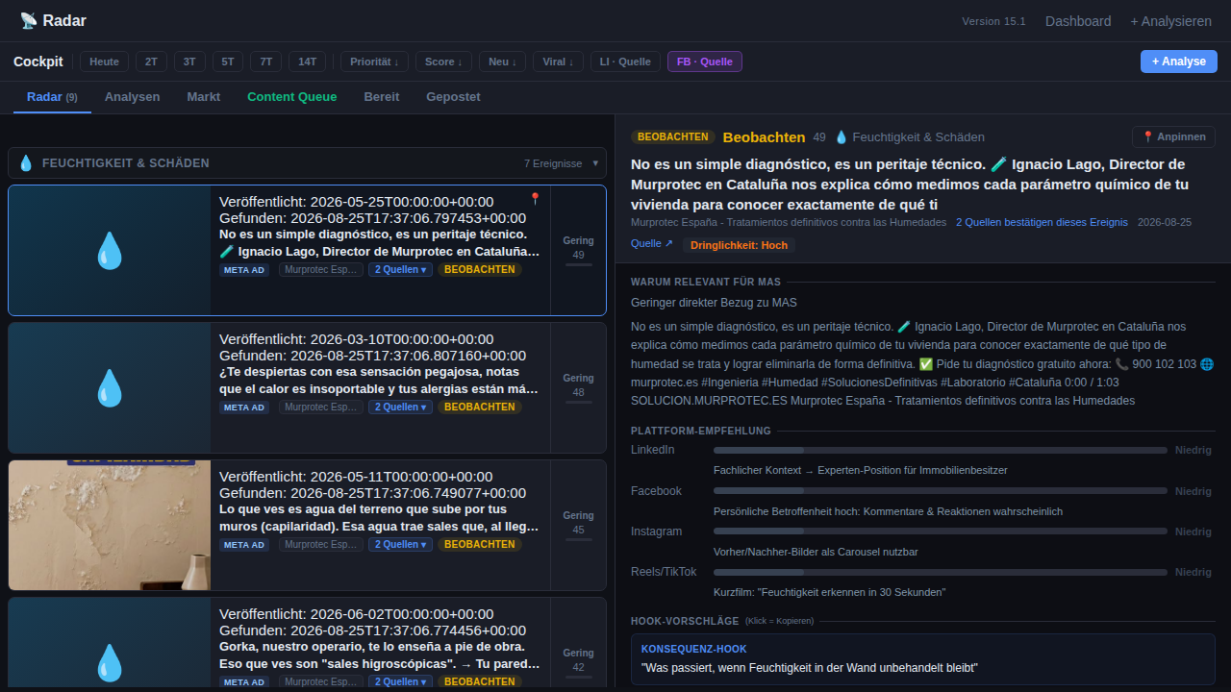Toggle the 3T time range filter
The width and height of the screenshot is (1231, 692).
coord(189,62)
